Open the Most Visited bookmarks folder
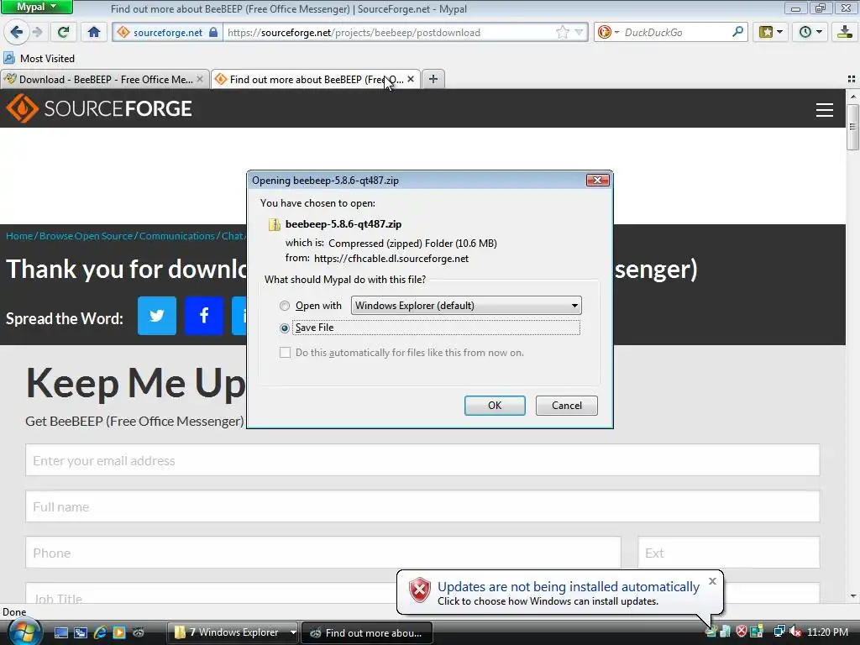Viewport: 860px width, 645px height. (x=39, y=58)
